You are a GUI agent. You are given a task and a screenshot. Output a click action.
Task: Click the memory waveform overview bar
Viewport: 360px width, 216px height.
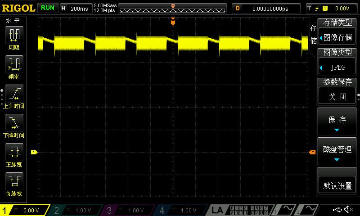(x=172, y=9)
